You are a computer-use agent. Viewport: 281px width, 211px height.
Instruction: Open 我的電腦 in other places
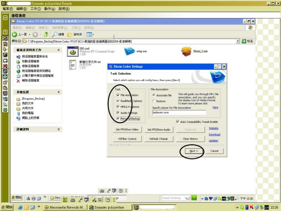coord(28,113)
